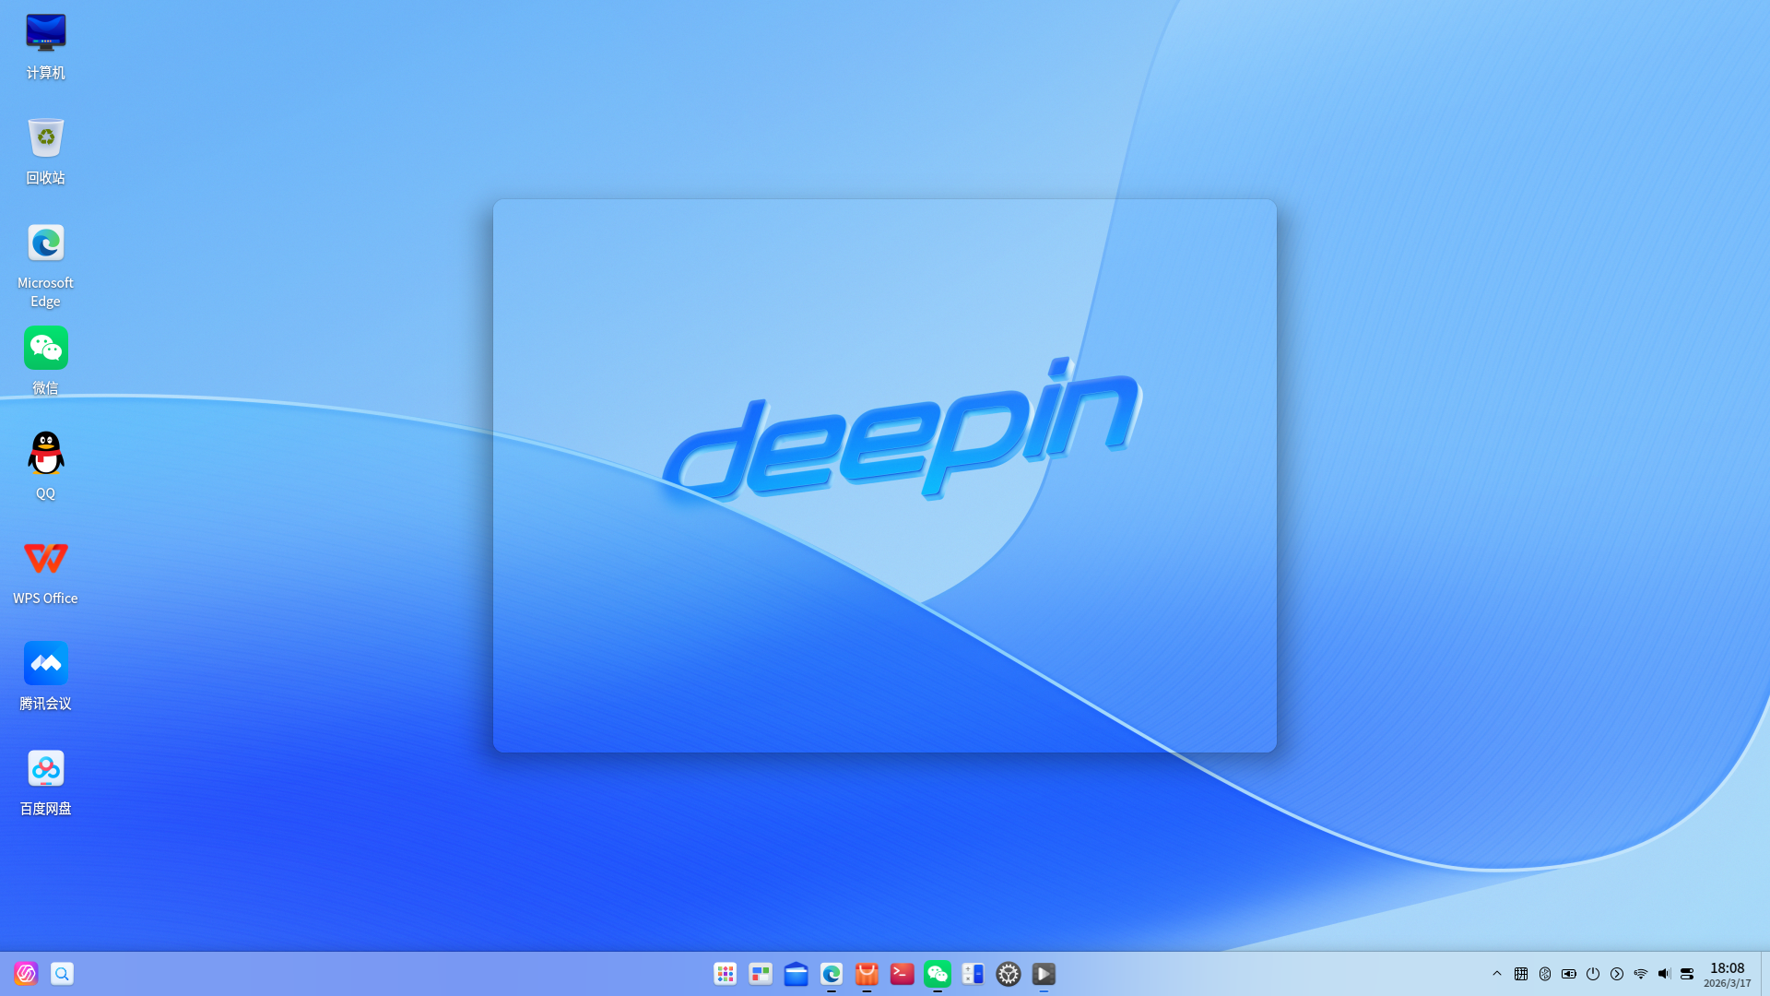
Task: Open the video player in dock
Action: pos(1044,974)
